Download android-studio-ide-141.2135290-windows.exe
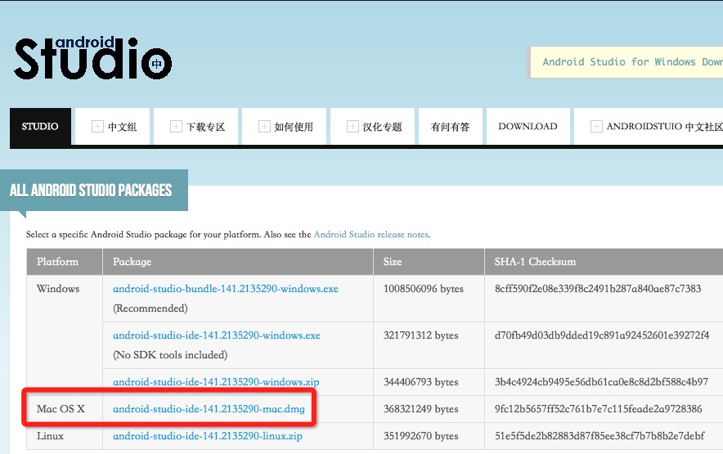This screenshot has height=454, width=723. (217, 335)
